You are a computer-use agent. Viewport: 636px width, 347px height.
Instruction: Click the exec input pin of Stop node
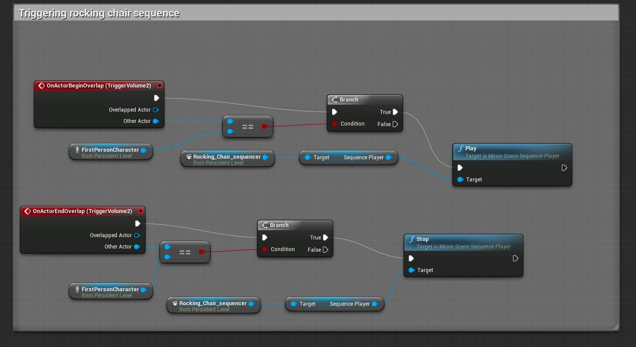411,258
